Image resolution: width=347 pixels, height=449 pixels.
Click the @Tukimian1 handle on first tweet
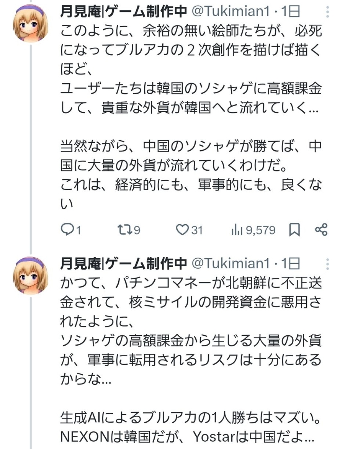pyautogui.click(x=231, y=12)
